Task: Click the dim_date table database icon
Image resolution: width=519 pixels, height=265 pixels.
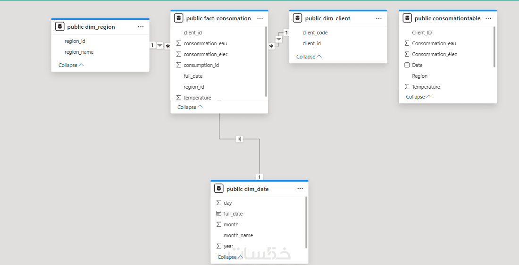Action: (218, 189)
